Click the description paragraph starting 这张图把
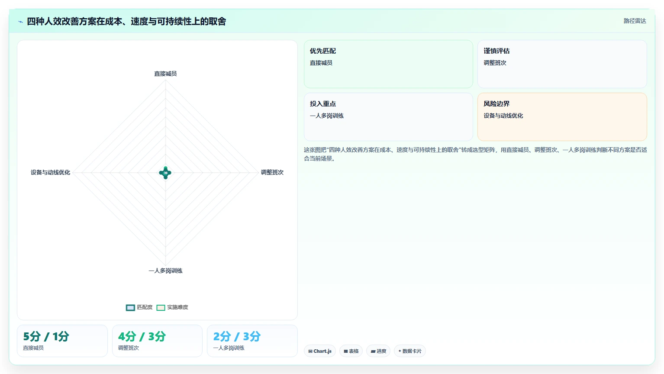The image size is (664, 374). (x=475, y=154)
